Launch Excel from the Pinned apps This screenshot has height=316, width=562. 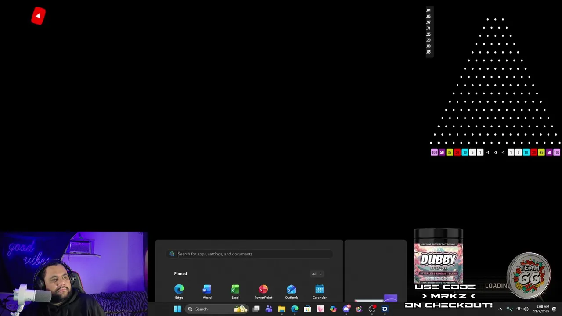(235, 292)
